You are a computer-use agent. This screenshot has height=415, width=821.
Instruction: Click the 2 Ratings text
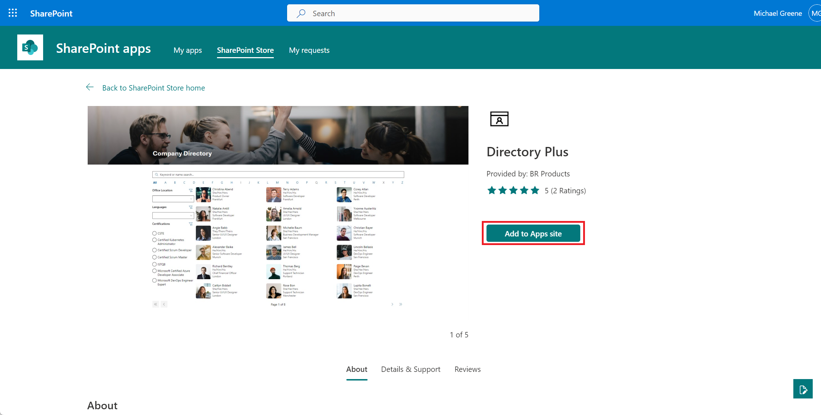568,191
